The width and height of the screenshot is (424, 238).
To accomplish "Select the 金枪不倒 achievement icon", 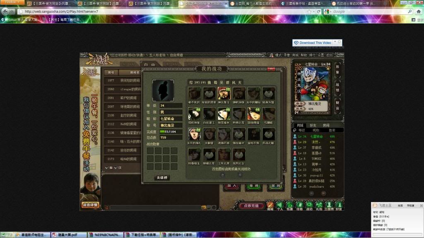I will click(x=254, y=134).
